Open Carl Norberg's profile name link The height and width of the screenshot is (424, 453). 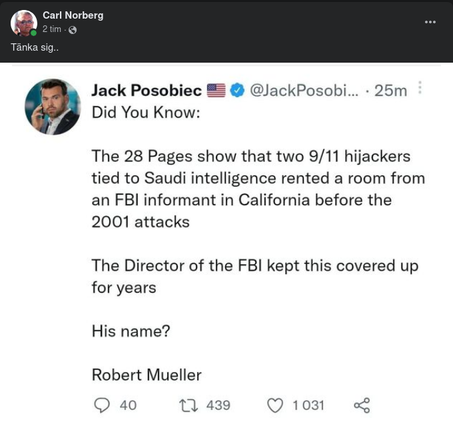tap(73, 15)
